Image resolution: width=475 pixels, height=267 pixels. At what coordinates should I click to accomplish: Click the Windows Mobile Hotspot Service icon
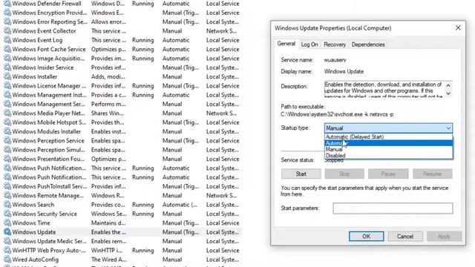click(7, 122)
